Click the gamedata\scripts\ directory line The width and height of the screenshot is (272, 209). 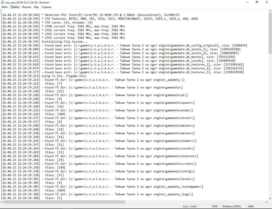pos(99,164)
